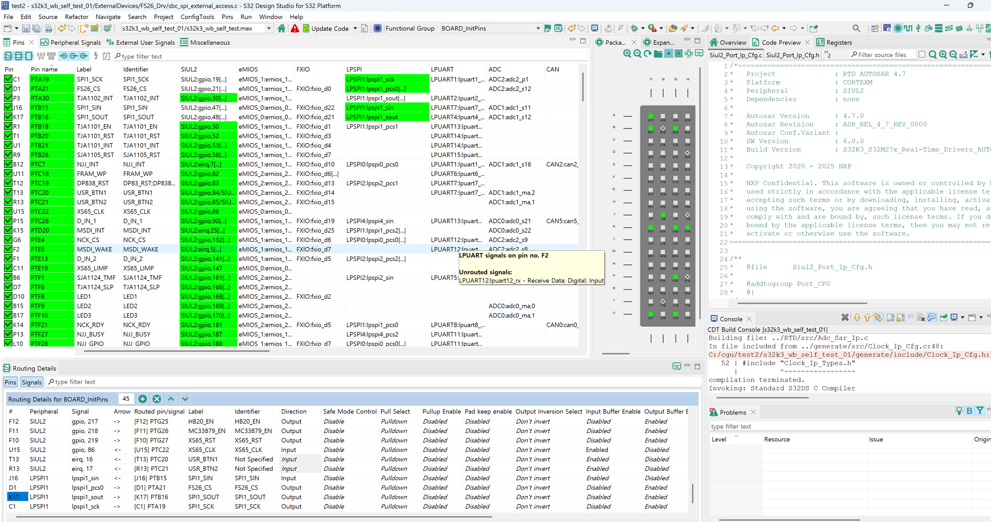Select the Signals button in Routing Details
Screen dimensions: 991x522
31,382
